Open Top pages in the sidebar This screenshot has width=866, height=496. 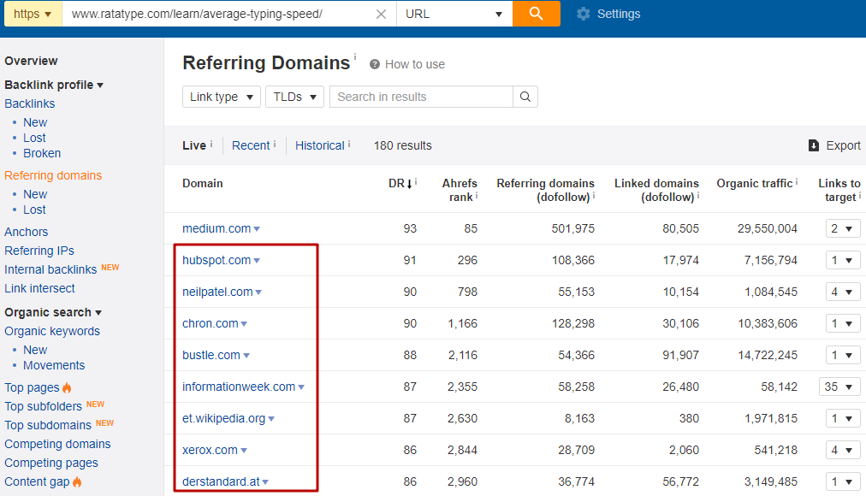click(x=32, y=387)
